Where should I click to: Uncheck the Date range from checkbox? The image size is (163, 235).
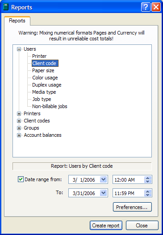[x=21, y=179]
